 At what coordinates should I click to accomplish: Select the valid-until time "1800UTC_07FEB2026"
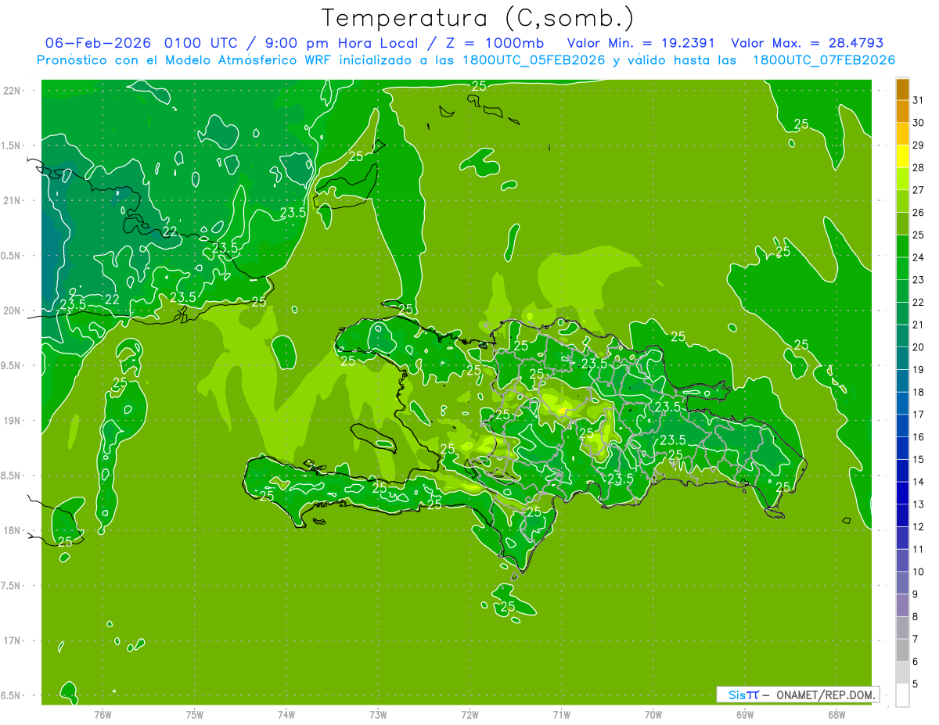[824, 60]
